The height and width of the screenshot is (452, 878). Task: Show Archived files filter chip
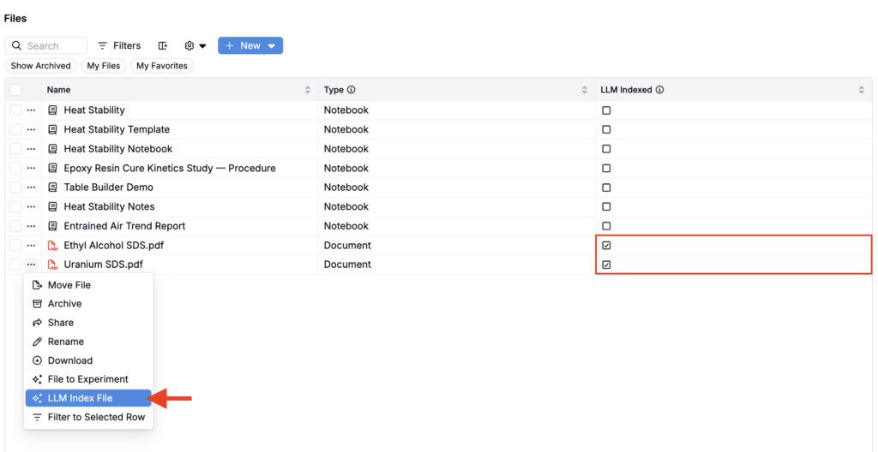[x=41, y=65]
